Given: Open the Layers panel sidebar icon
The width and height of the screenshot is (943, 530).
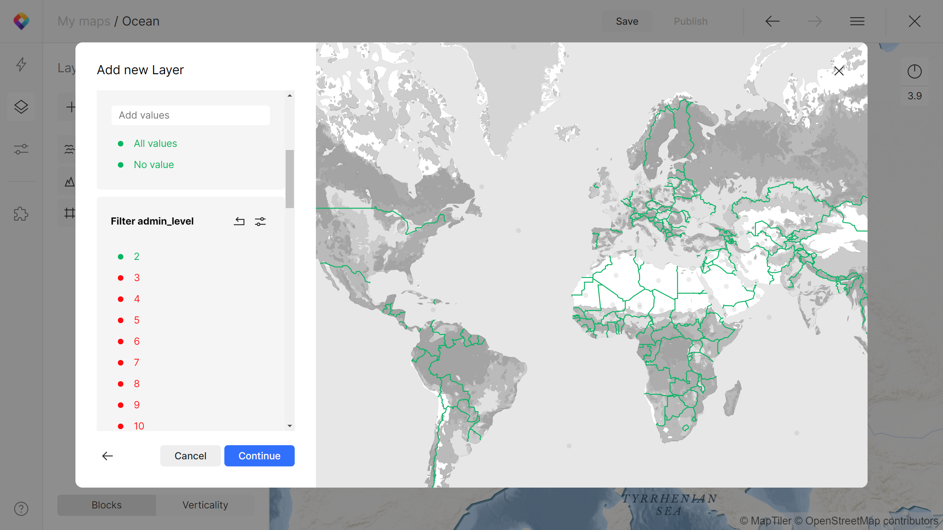Looking at the screenshot, I should click(21, 107).
